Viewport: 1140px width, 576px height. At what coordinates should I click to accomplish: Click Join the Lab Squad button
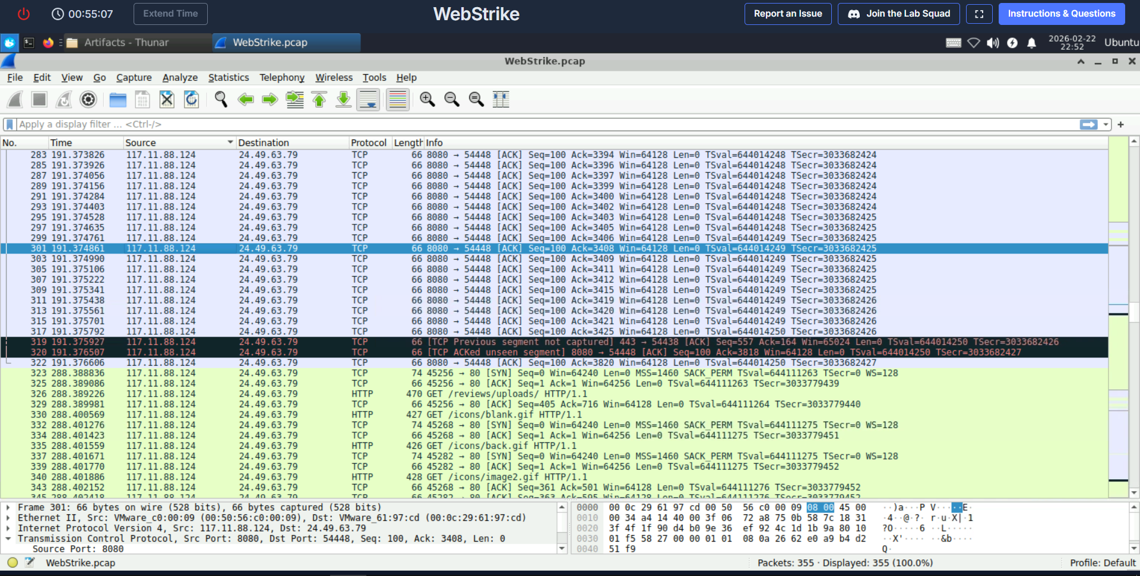point(898,14)
